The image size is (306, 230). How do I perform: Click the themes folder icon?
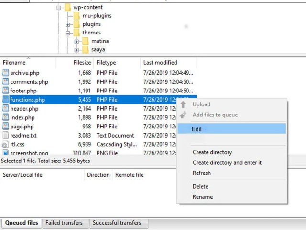click(76, 33)
